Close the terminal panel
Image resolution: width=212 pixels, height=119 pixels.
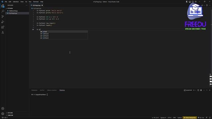[x=210, y=90]
